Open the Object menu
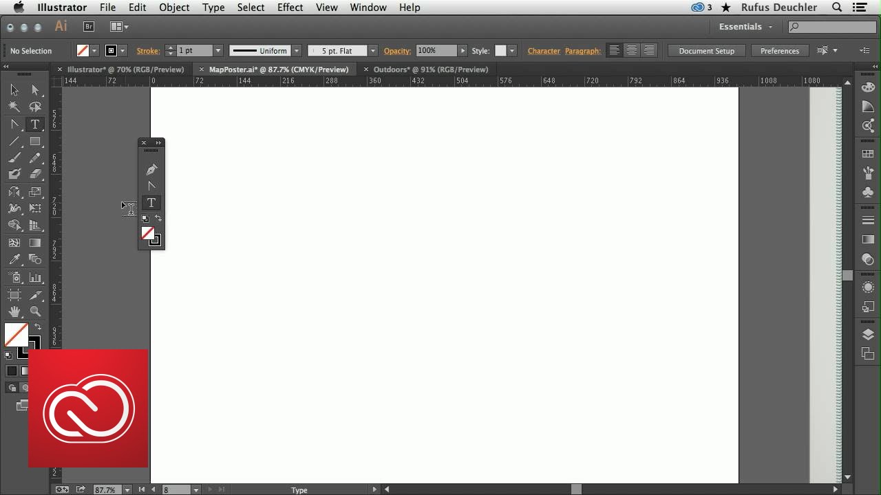 (174, 8)
